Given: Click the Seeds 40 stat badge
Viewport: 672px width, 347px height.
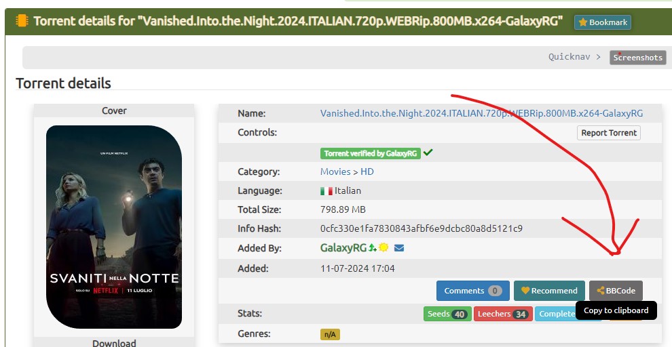Looking at the screenshot, I should click(447, 314).
